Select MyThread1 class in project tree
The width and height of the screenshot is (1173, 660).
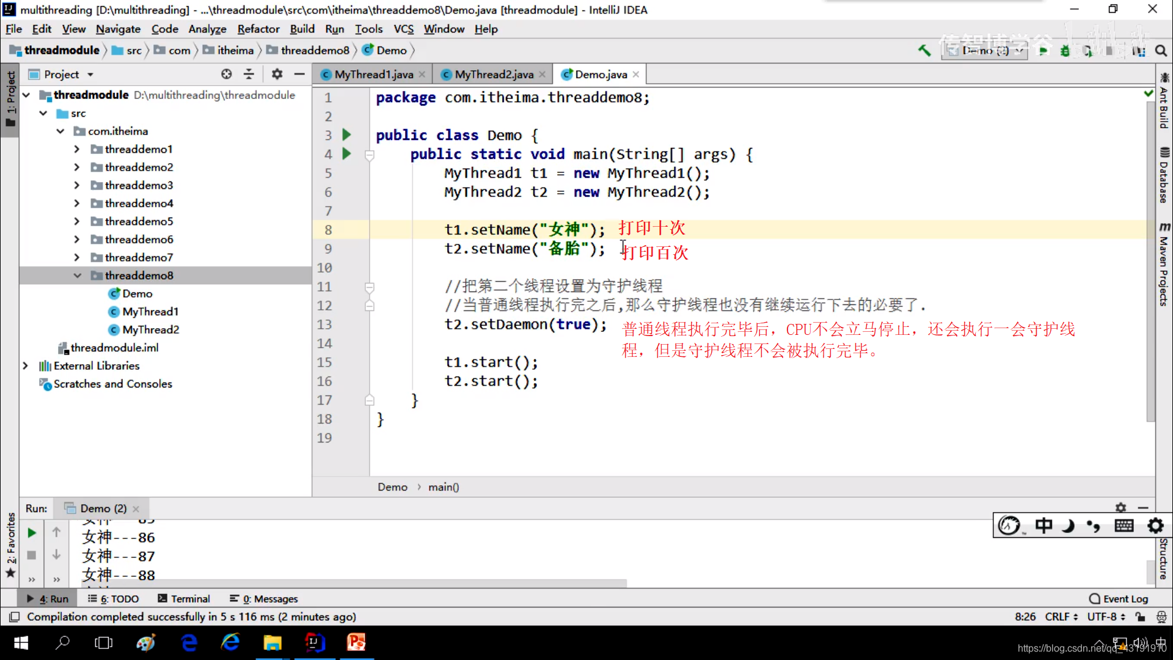click(150, 312)
